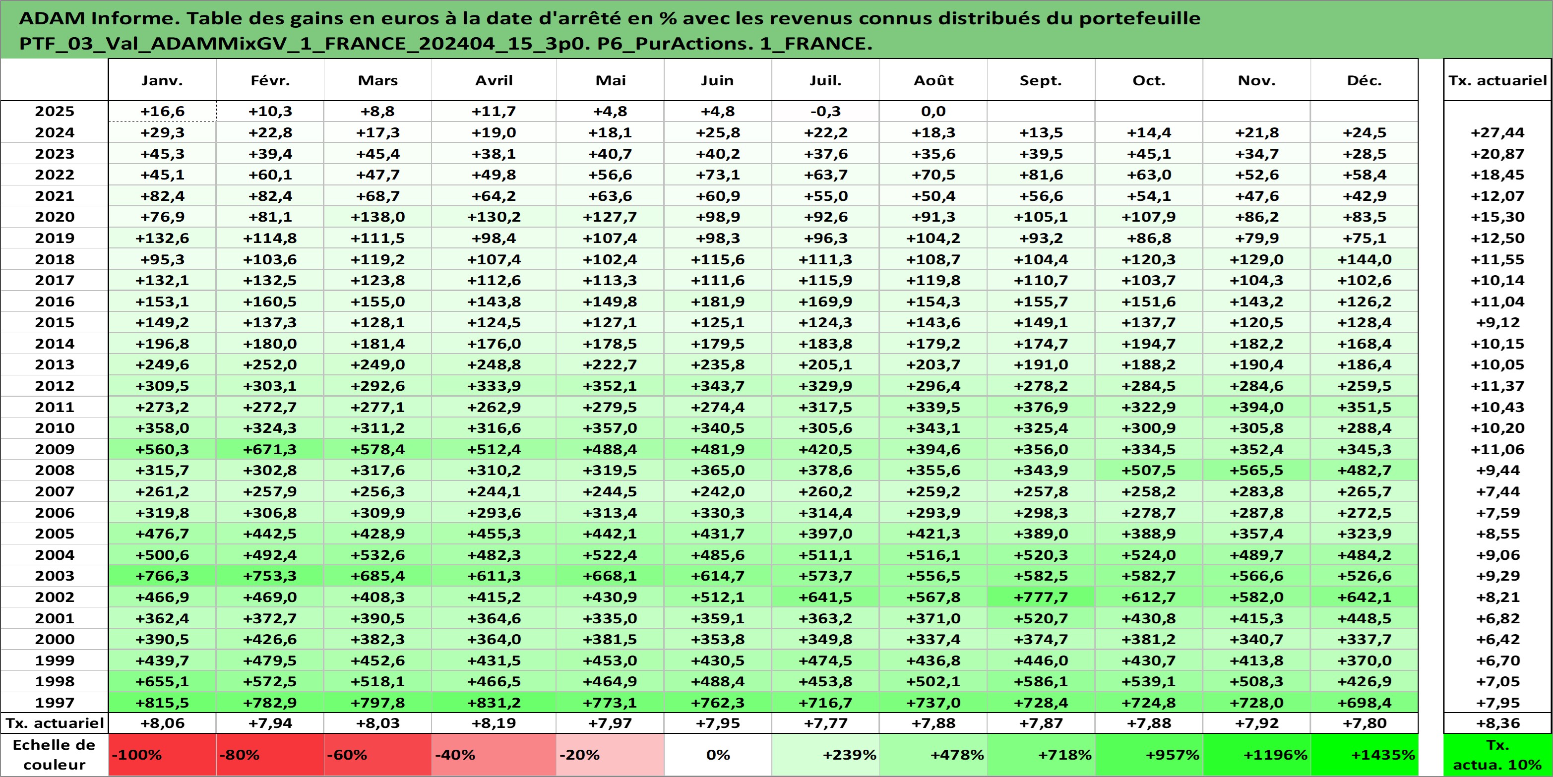Click the 'Févr.' column header
The image size is (1553, 777).
point(270,80)
